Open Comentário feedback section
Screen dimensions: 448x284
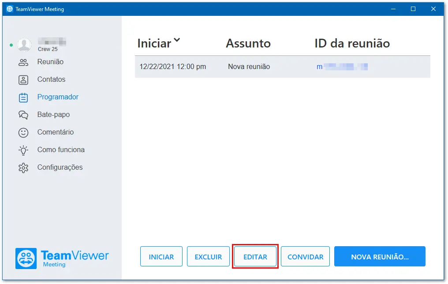pyautogui.click(x=56, y=132)
